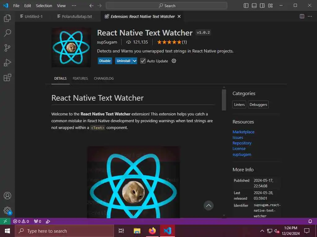This screenshot has width=317, height=237.
Task: Open the Extensions view
Action: click(x=7, y=77)
